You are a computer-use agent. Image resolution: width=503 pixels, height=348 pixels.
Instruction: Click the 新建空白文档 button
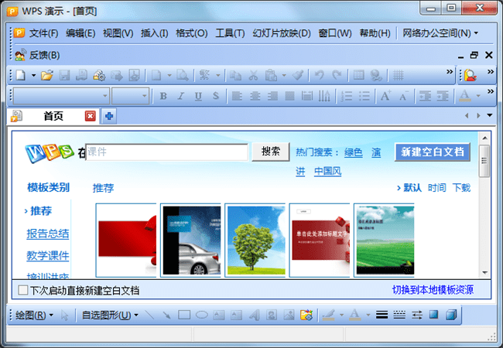coord(433,152)
